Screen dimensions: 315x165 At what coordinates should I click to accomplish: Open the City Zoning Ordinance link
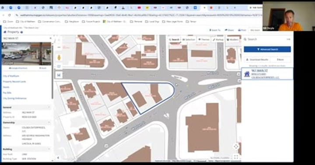click(15, 99)
